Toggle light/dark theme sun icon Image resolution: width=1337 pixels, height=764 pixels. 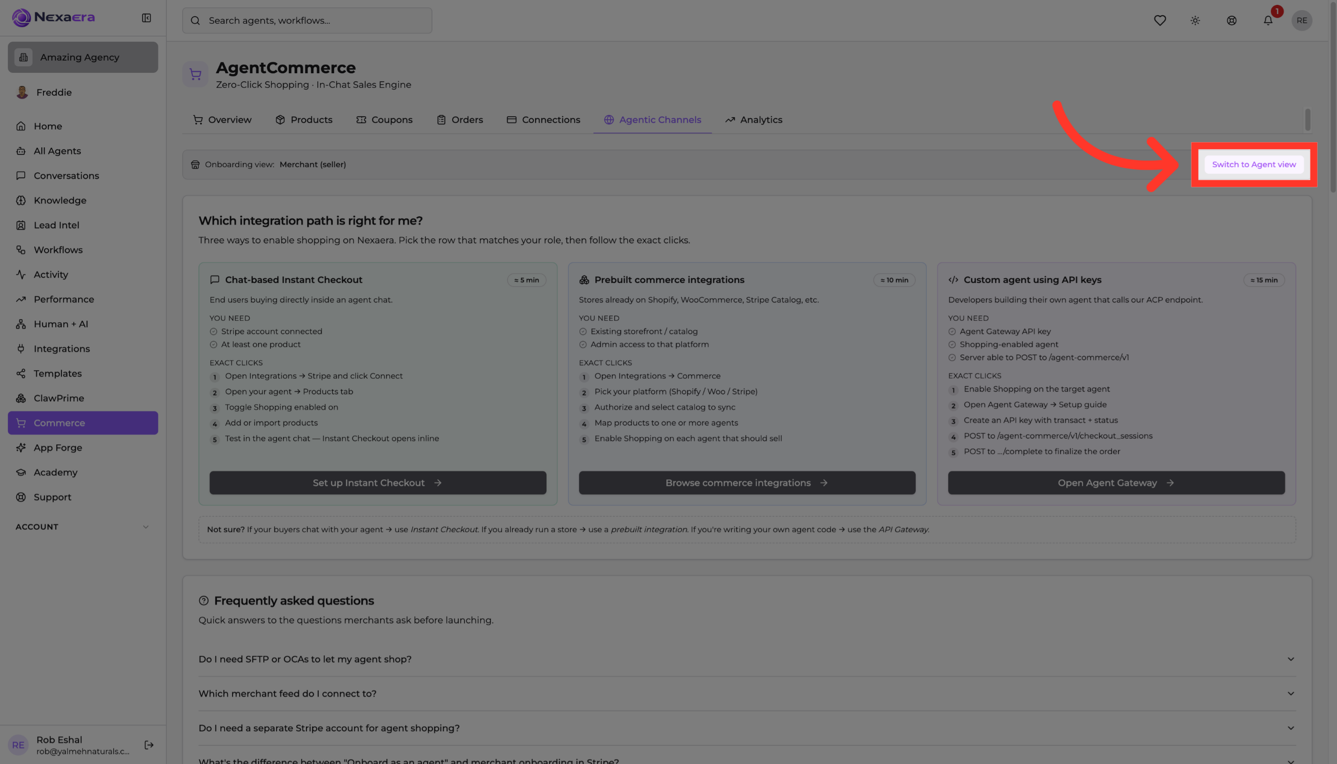pos(1195,21)
